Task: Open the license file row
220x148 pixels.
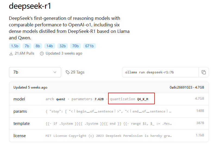Action: (20, 136)
